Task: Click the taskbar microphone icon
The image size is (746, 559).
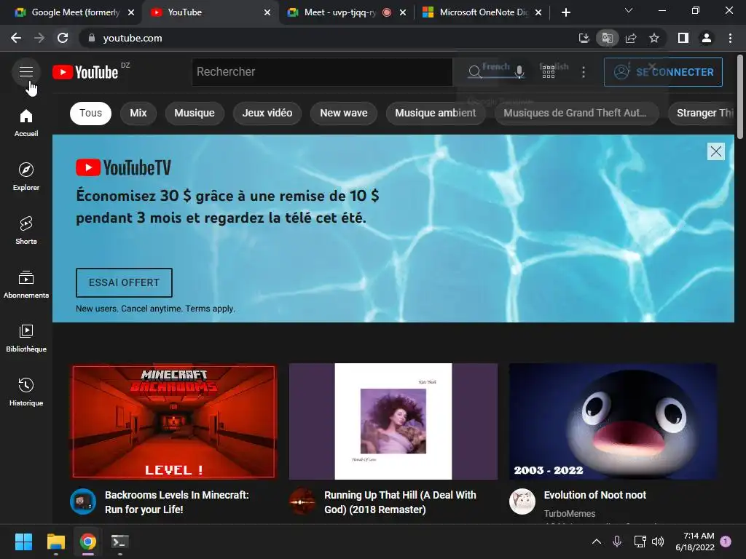Action: pyautogui.click(x=616, y=542)
